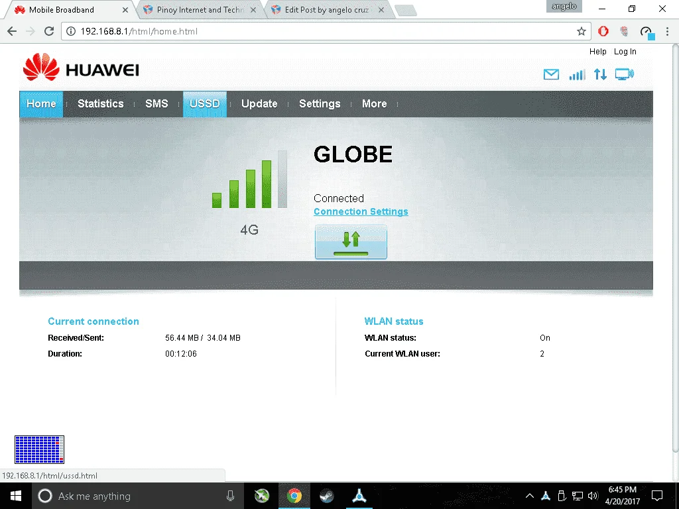Click the network tray icon
The height and width of the screenshot is (509, 679).
tap(578, 496)
